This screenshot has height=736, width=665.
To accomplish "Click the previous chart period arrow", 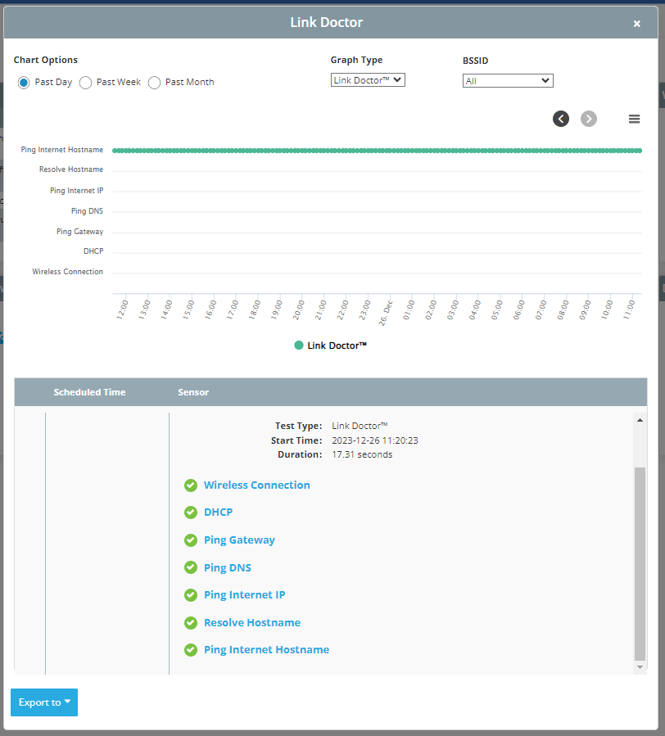I will 561,119.
